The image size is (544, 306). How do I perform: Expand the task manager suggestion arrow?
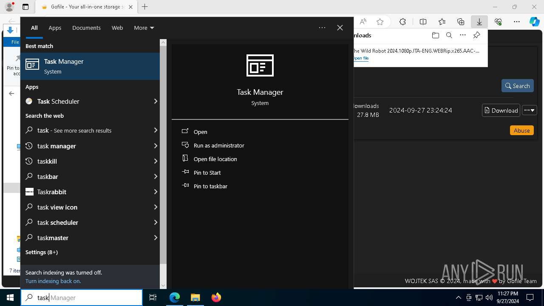click(156, 146)
